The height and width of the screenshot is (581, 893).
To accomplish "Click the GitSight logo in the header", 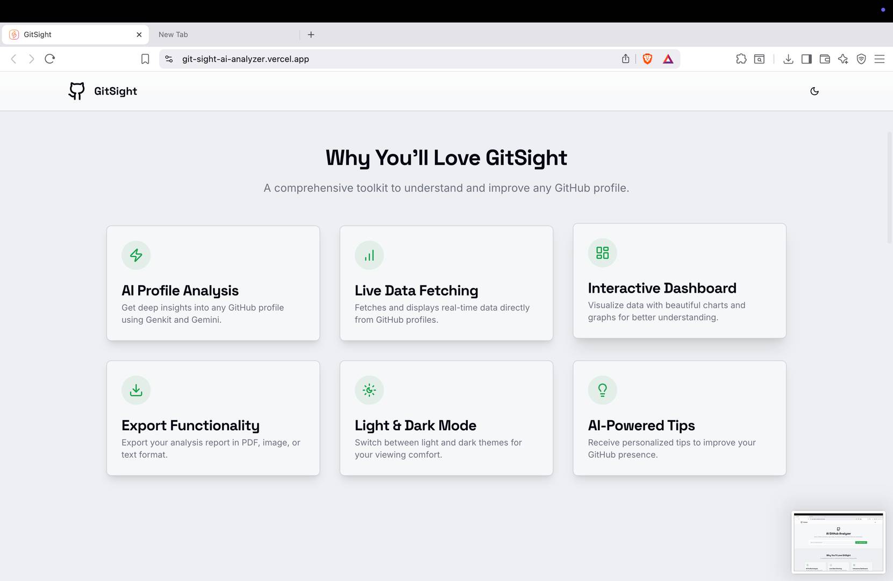I will click(103, 91).
